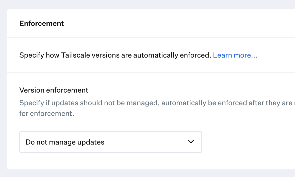The image size is (295, 177).
Task: Click the 'for enforcement.' text line
Action: [x=47, y=113]
